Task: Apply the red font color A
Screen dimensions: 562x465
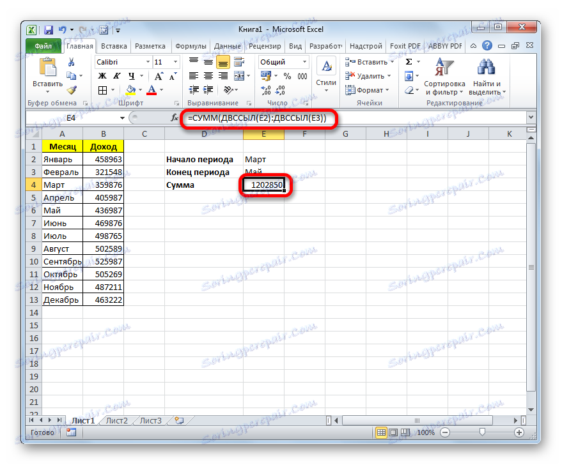Action: point(152,90)
